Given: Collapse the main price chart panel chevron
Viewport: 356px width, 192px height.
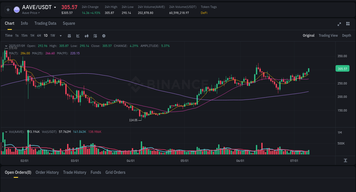Looking at the screenshot, I should pos(6,46).
